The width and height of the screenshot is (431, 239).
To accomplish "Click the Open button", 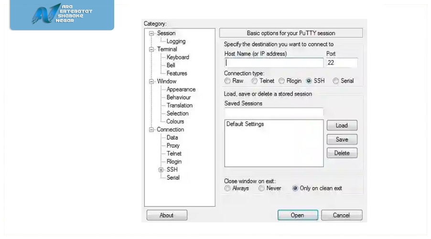I will [298, 215].
